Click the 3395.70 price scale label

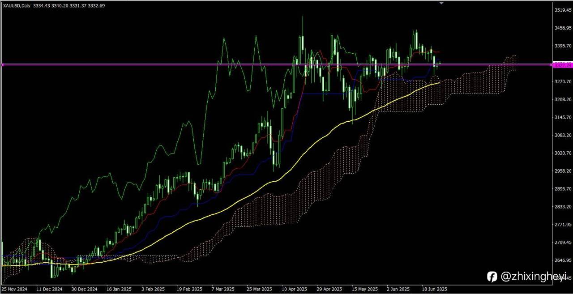point(563,46)
